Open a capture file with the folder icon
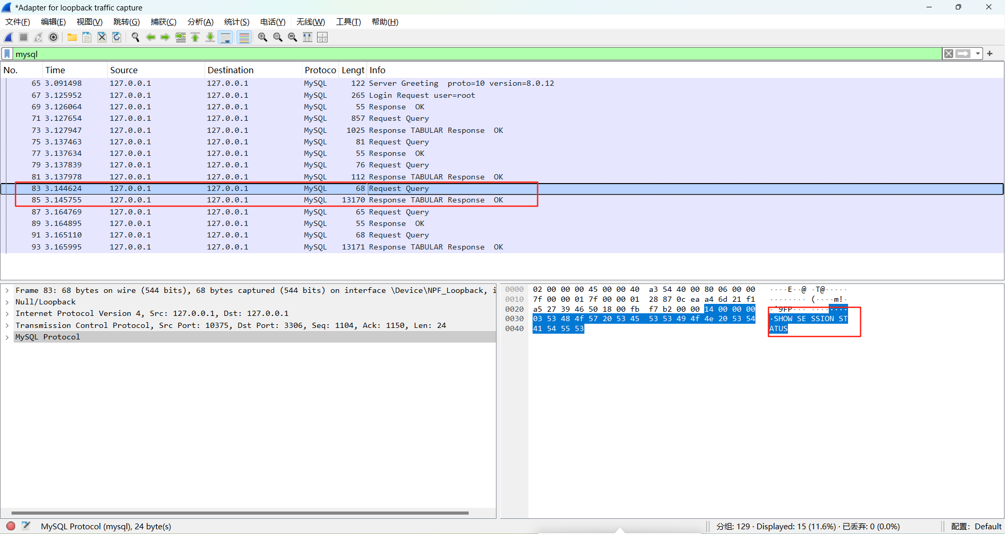 click(x=72, y=37)
